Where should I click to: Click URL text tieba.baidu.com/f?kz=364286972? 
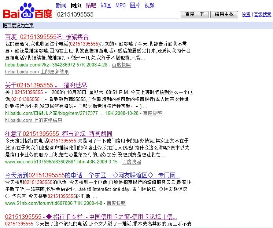(40, 65)
